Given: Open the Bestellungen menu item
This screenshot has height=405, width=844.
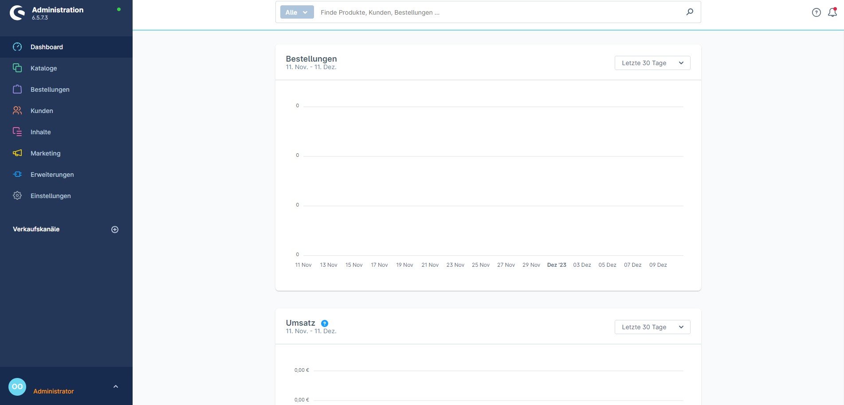Looking at the screenshot, I should tap(50, 90).
